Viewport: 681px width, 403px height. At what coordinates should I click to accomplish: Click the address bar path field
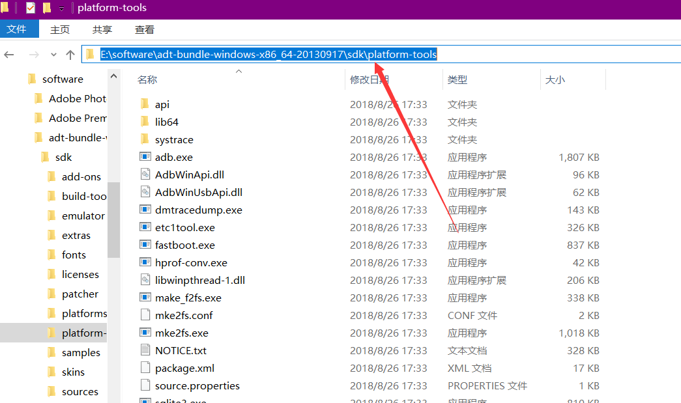coord(381,54)
